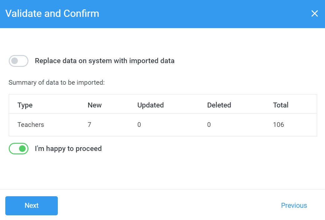
Task: Click the Summary of data to be imported text
Action: click(57, 83)
